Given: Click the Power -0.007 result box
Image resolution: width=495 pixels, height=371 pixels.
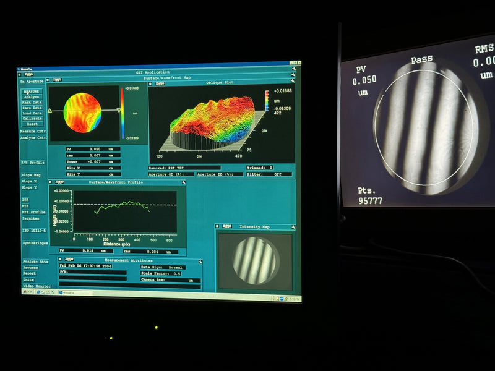Looking at the screenshot, I should [93, 161].
